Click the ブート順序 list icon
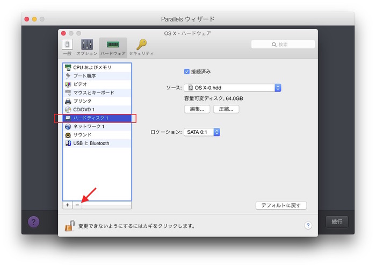This screenshot has width=376, height=265. tap(68, 76)
